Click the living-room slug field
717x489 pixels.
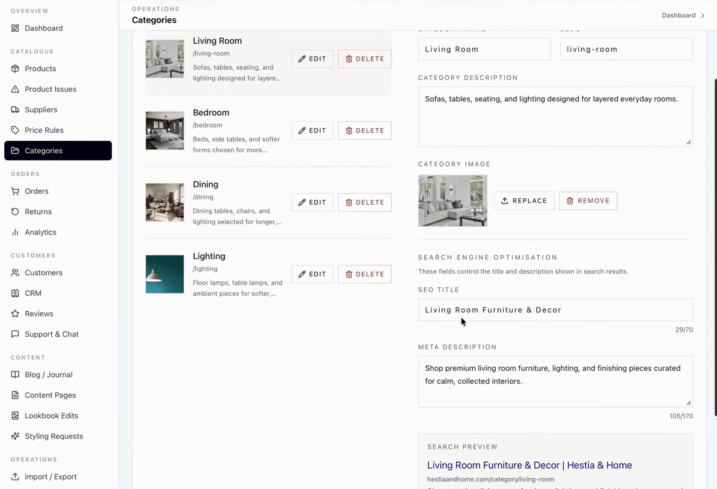tap(626, 49)
